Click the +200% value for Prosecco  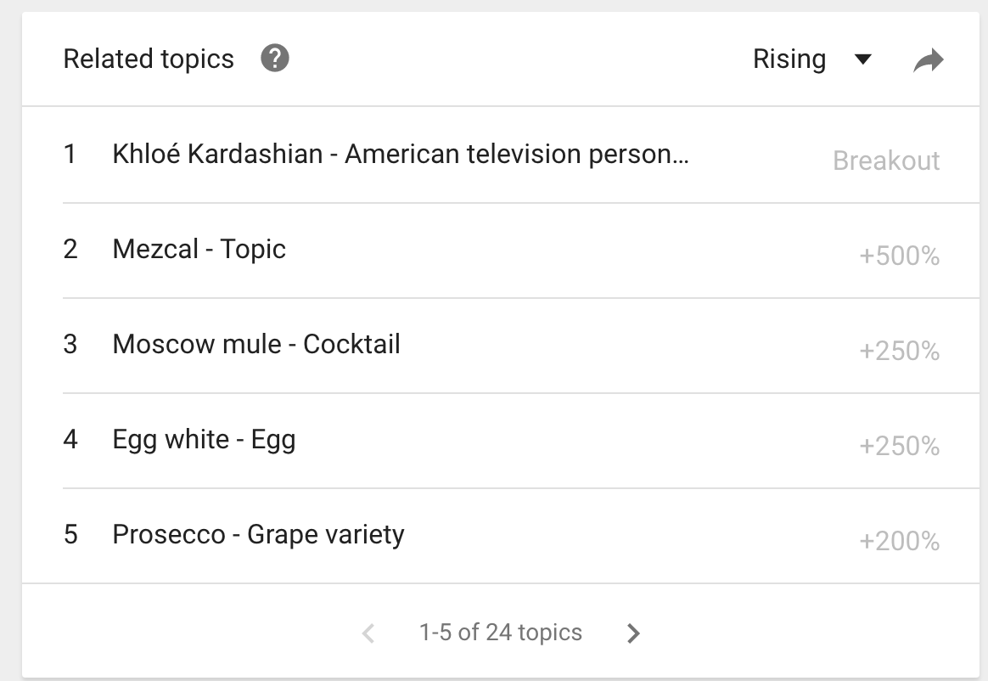coord(899,542)
